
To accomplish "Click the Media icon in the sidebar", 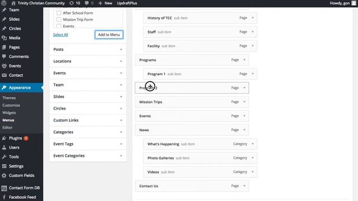I will click(4, 38).
